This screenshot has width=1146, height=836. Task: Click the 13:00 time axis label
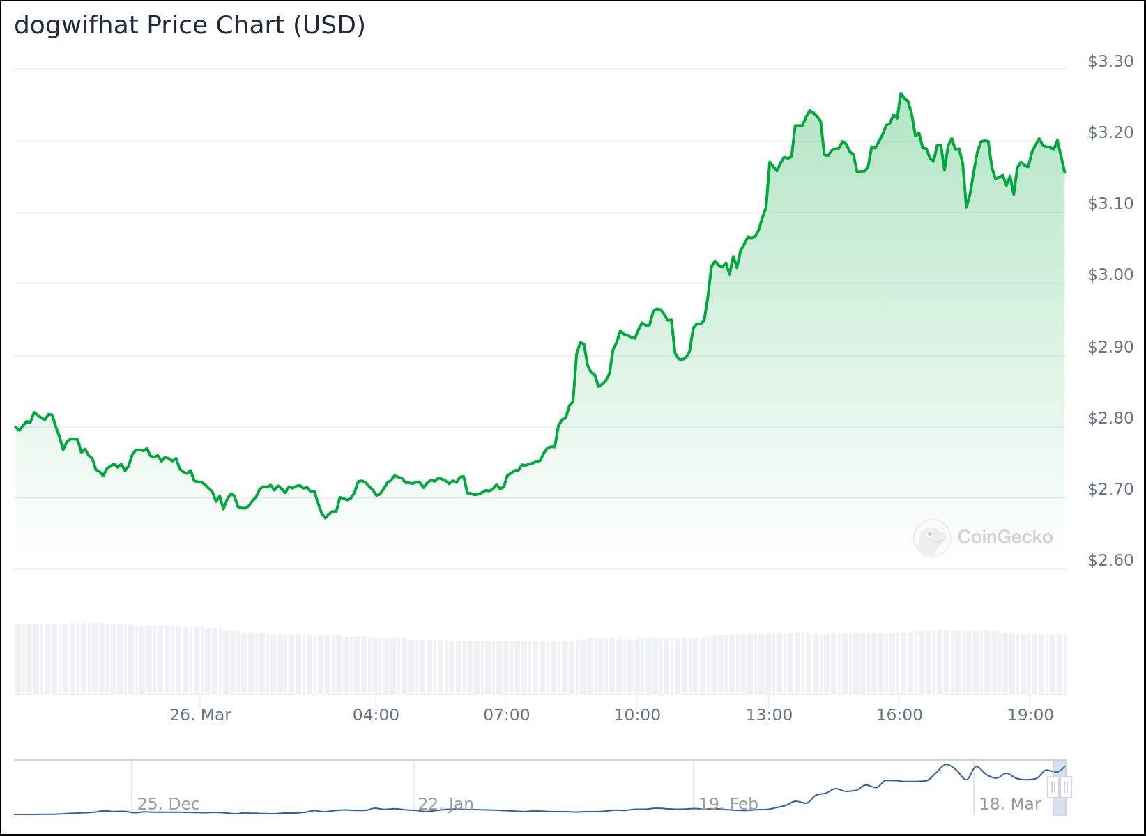(x=769, y=715)
